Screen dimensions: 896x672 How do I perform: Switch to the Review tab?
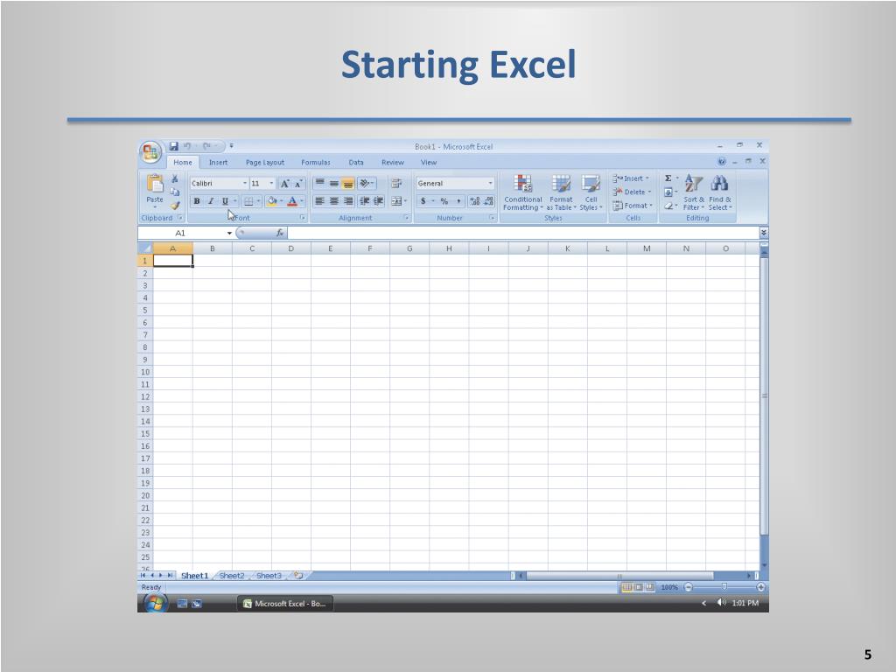[393, 162]
